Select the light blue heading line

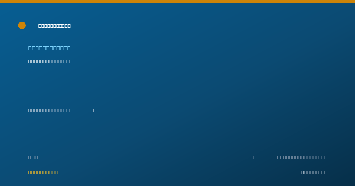tap(49, 48)
